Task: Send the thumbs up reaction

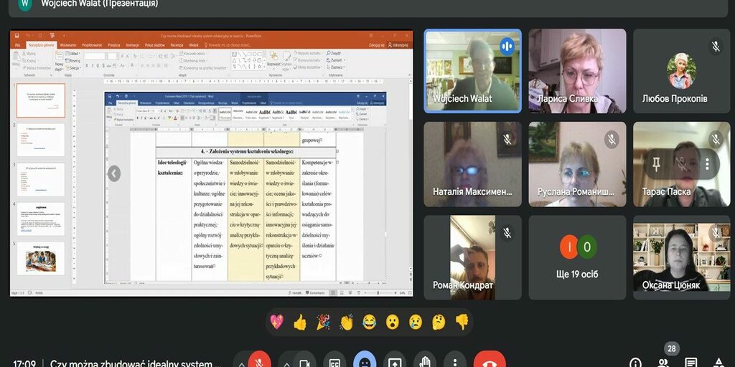Action: (300, 323)
